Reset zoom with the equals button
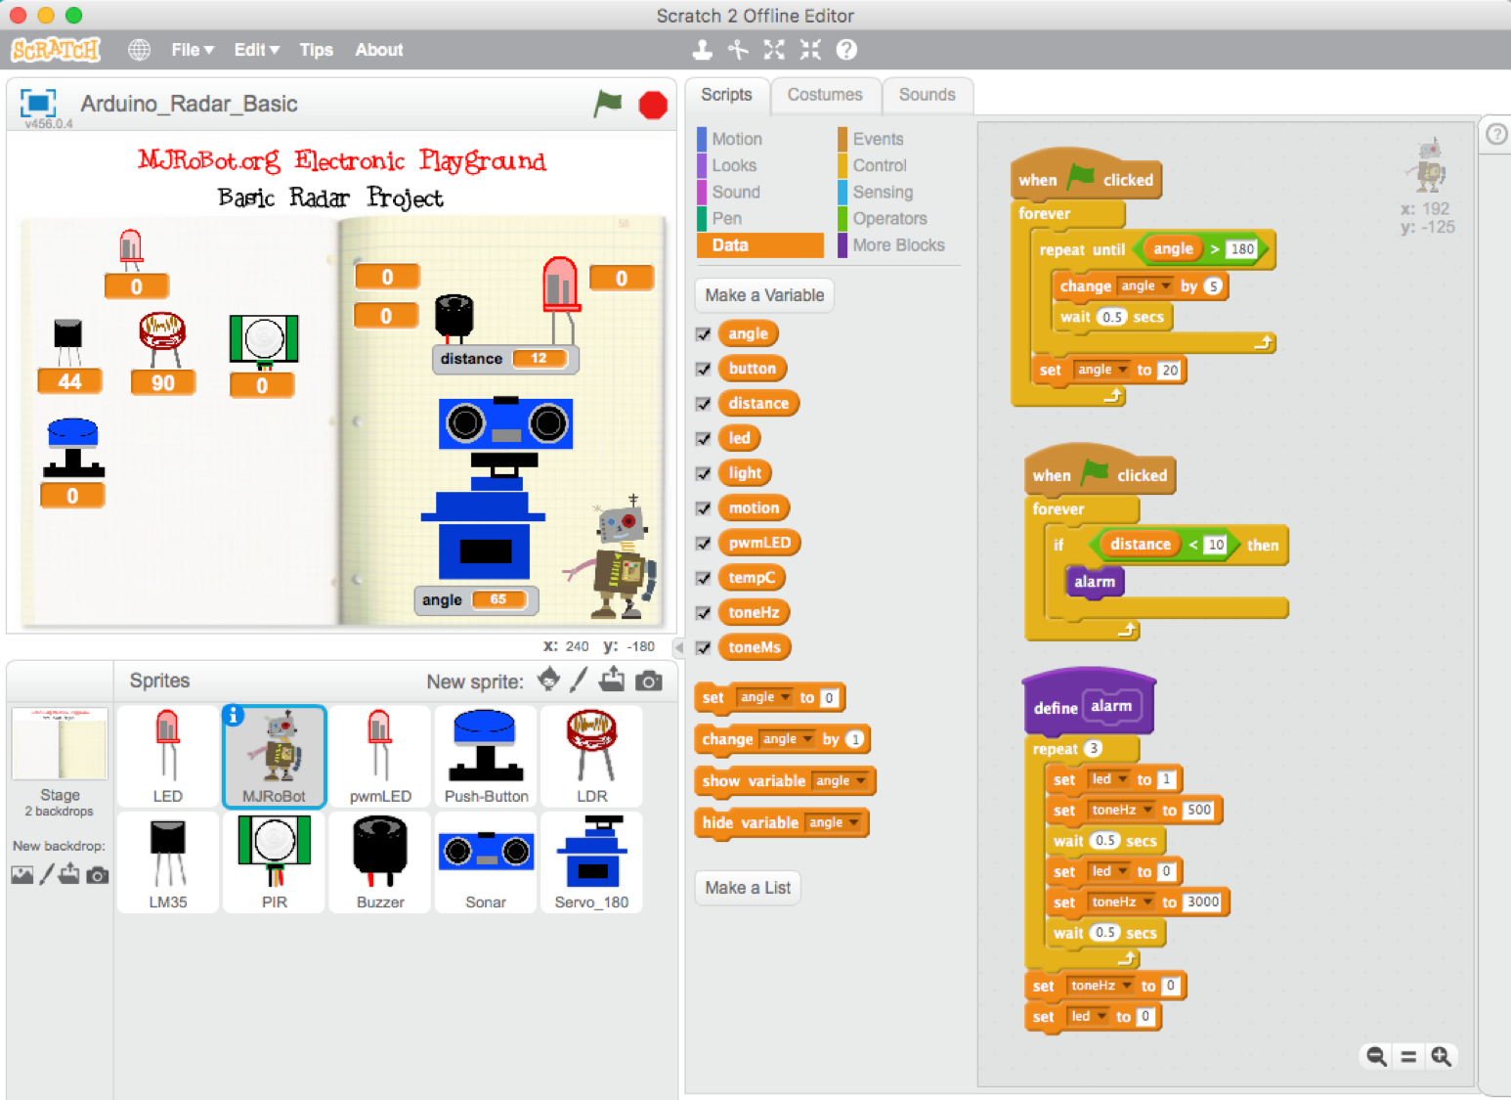Screen dimensions: 1511x1100 (1407, 1056)
